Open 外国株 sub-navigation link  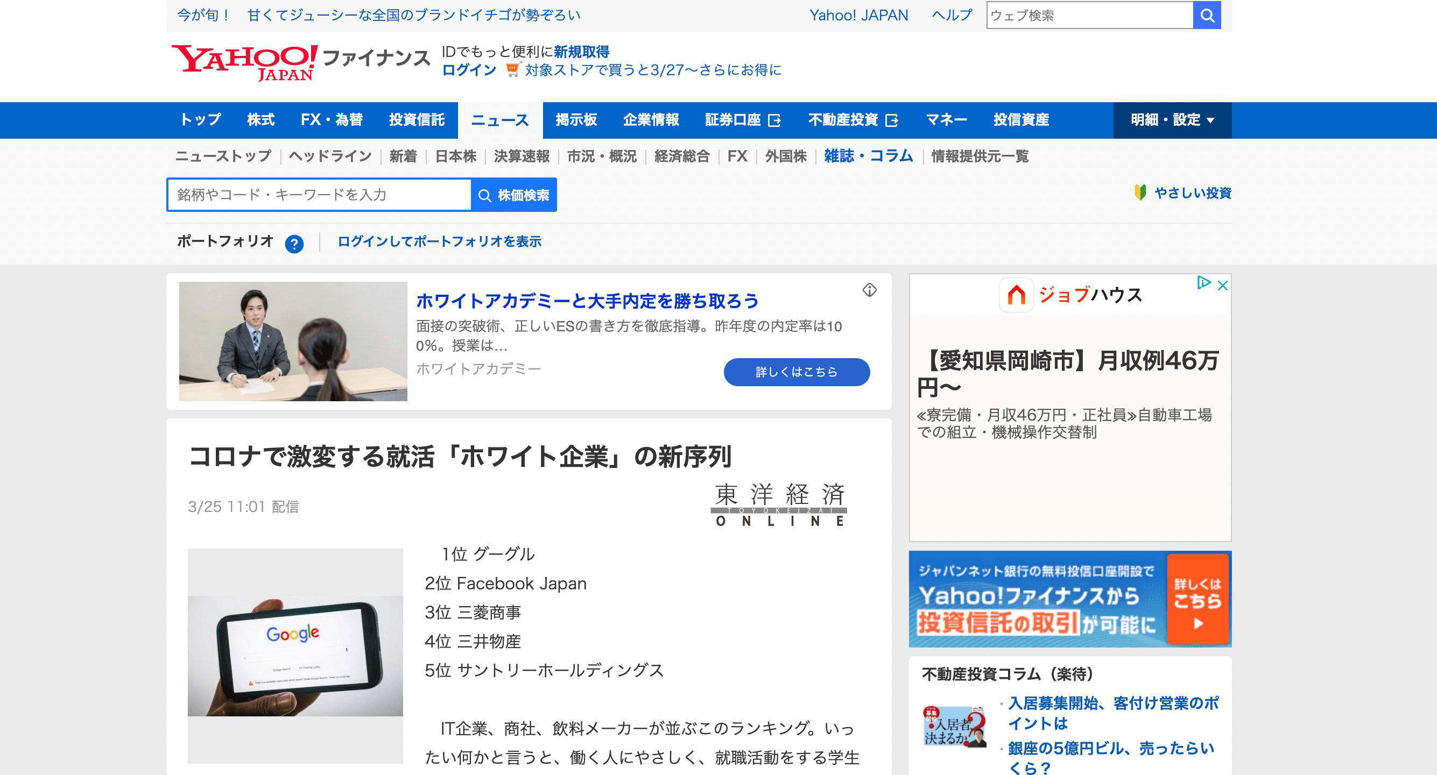click(x=786, y=156)
